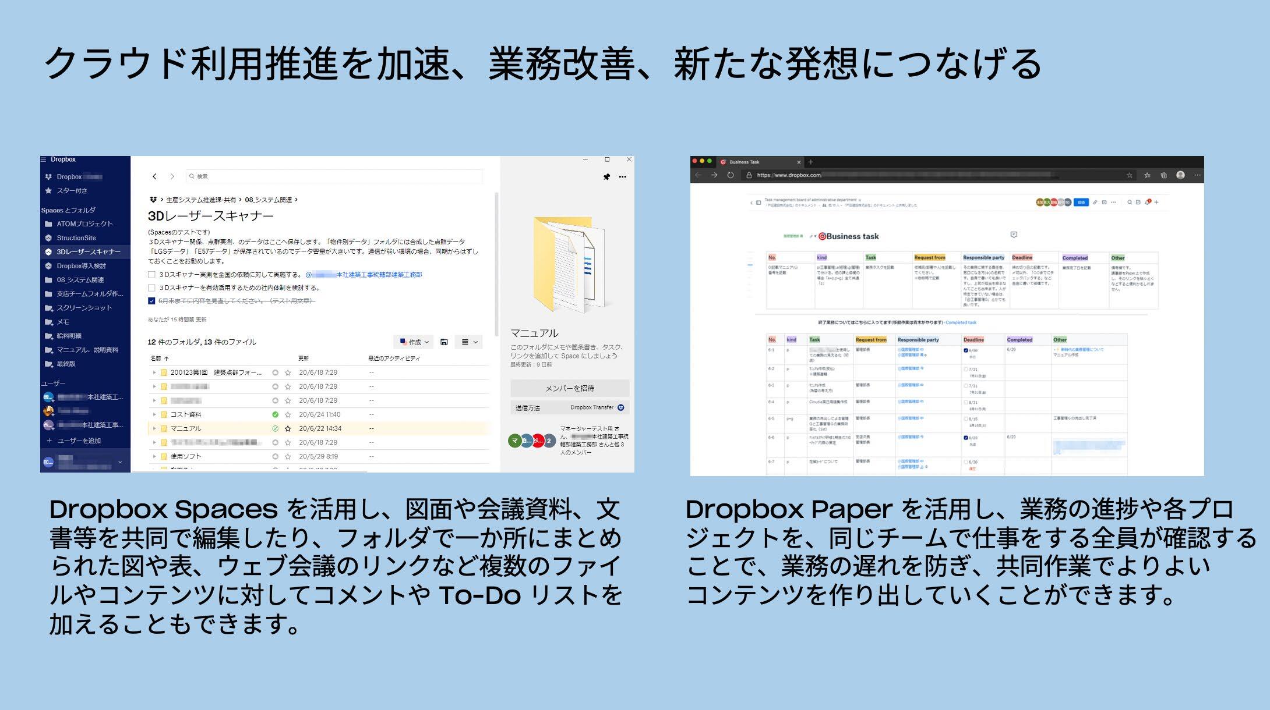Expand the 使用ソフト folder row
The width and height of the screenshot is (1270, 710).
[154, 456]
